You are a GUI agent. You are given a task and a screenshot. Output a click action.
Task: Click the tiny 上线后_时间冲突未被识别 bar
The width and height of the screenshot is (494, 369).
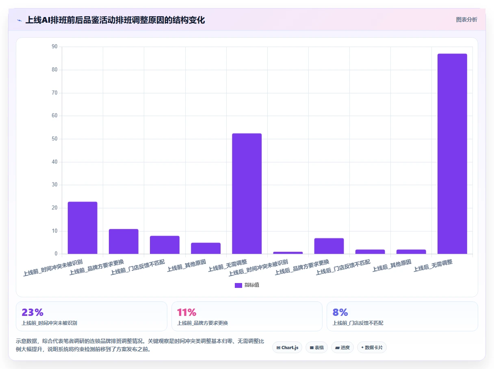[288, 253]
